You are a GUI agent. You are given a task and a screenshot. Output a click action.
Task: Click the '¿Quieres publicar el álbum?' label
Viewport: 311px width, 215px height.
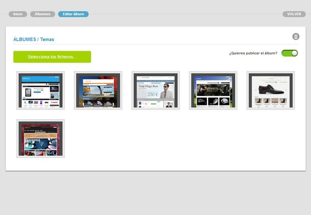click(x=253, y=53)
